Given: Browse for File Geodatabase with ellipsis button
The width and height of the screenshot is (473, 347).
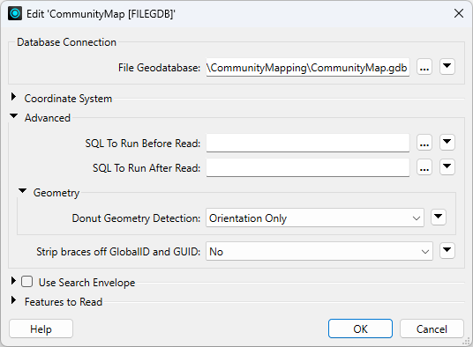Looking at the screenshot, I should 424,67.
